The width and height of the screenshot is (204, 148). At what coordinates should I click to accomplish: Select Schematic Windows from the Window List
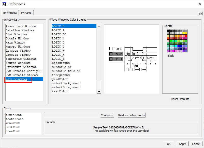pyautogui.click(x=21, y=58)
